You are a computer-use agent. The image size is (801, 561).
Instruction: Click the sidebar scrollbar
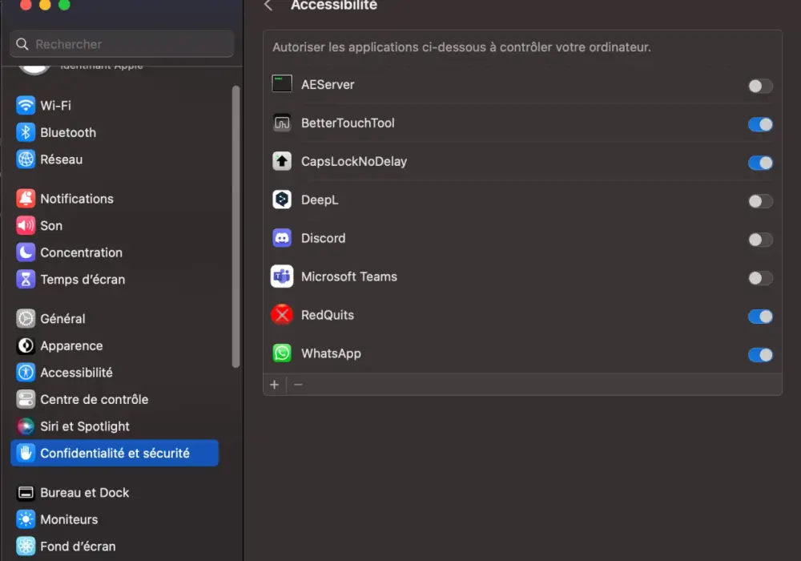(x=235, y=226)
